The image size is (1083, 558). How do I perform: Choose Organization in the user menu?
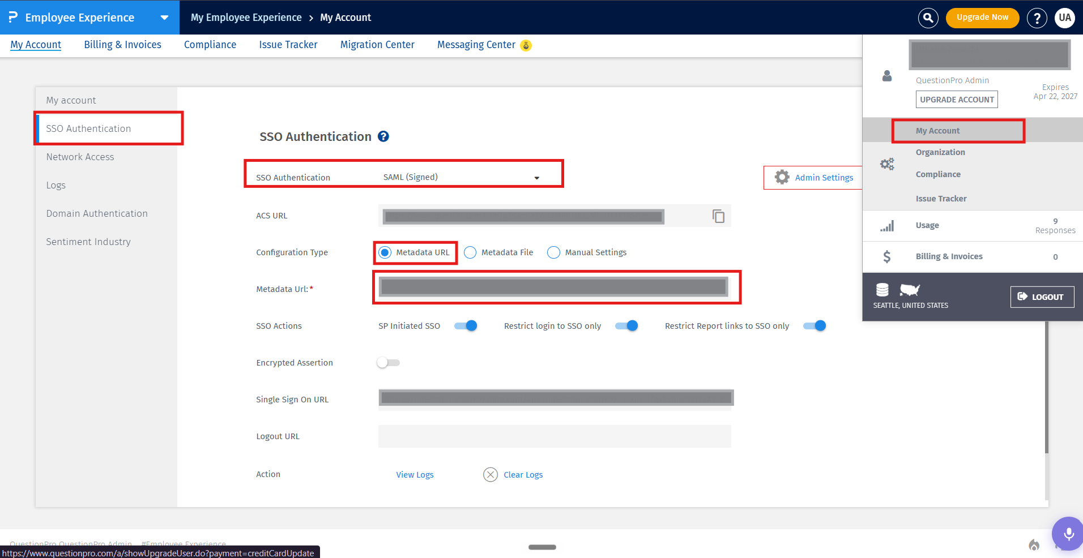pos(940,152)
